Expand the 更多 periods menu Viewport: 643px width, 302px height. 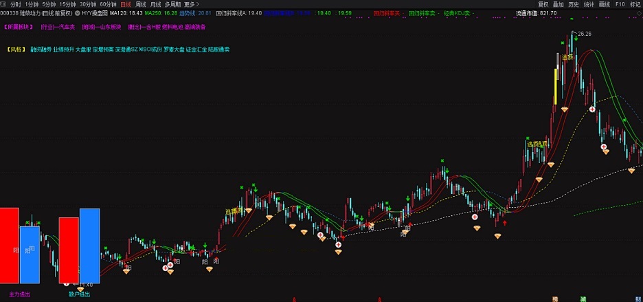coord(191,5)
